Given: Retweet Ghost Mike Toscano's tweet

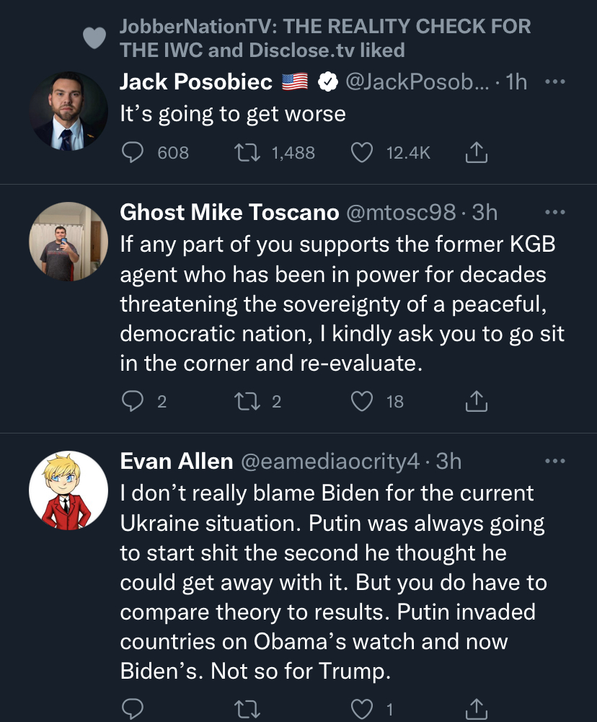Looking at the screenshot, I should click(247, 401).
